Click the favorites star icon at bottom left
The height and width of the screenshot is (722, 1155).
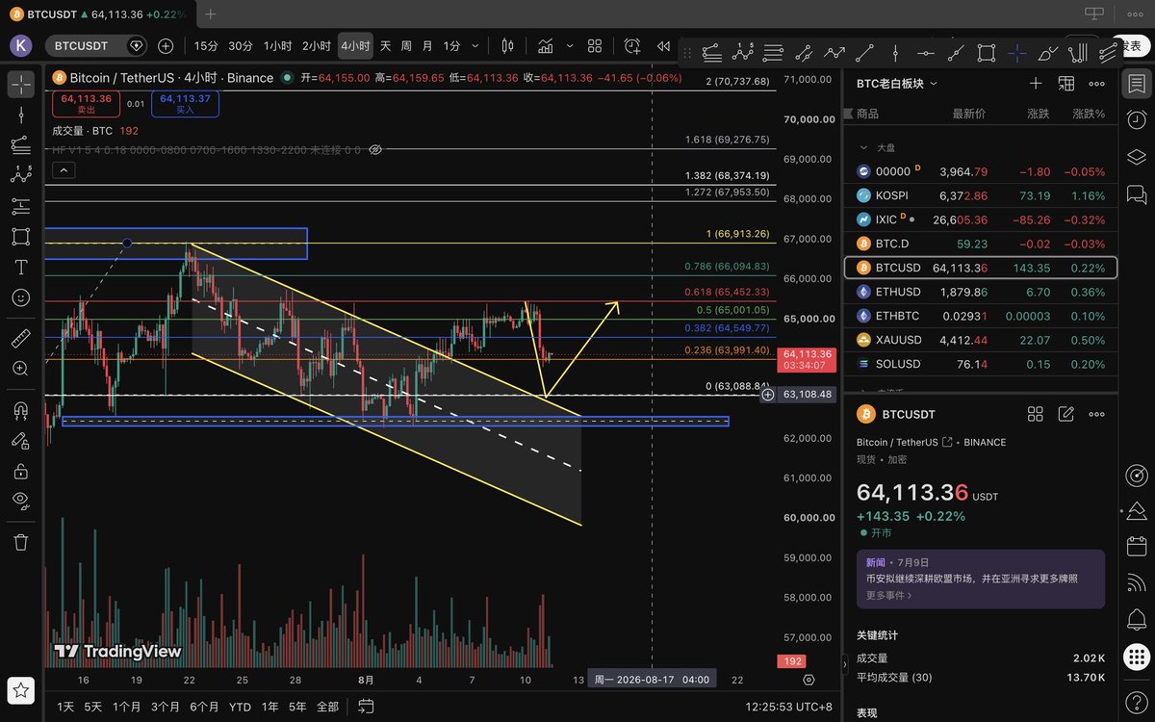click(x=21, y=689)
